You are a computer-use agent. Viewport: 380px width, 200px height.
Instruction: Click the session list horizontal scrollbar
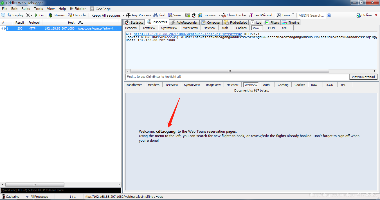35,185
